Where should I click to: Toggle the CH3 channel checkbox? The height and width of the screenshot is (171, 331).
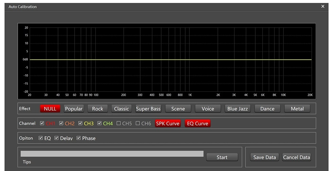pyautogui.click(x=80, y=124)
